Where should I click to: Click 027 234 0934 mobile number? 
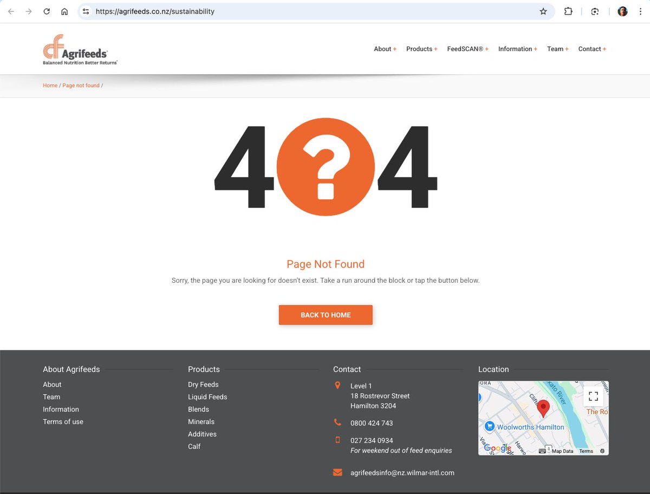372,440
